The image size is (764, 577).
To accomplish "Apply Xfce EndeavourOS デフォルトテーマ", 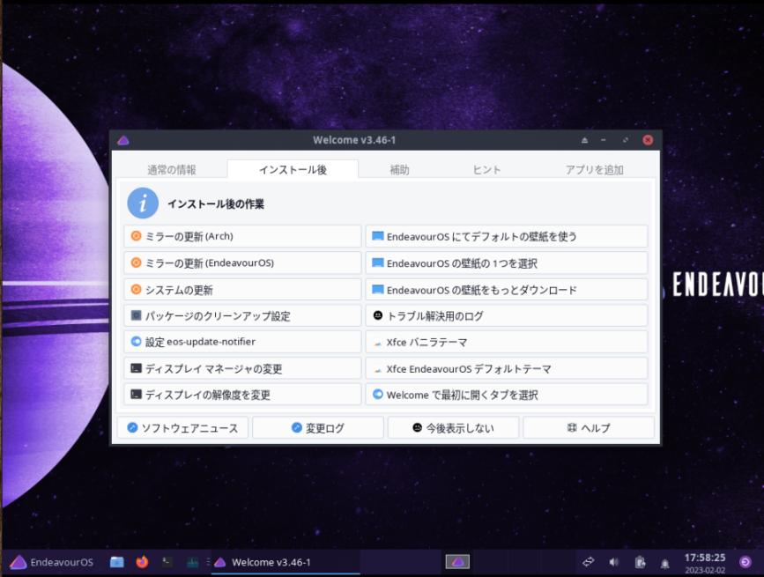I will point(506,368).
